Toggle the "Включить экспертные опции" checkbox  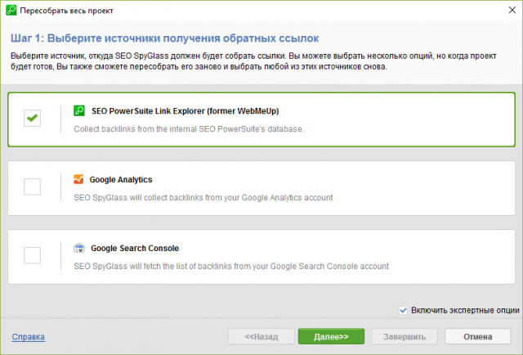pos(404,310)
